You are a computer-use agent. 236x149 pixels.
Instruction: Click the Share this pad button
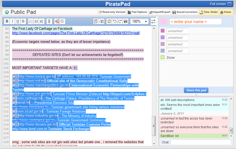pos(196,90)
